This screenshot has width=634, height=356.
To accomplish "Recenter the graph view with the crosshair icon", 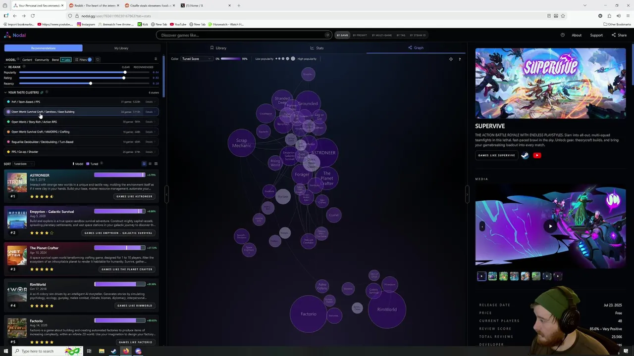I will [x=451, y=59].
